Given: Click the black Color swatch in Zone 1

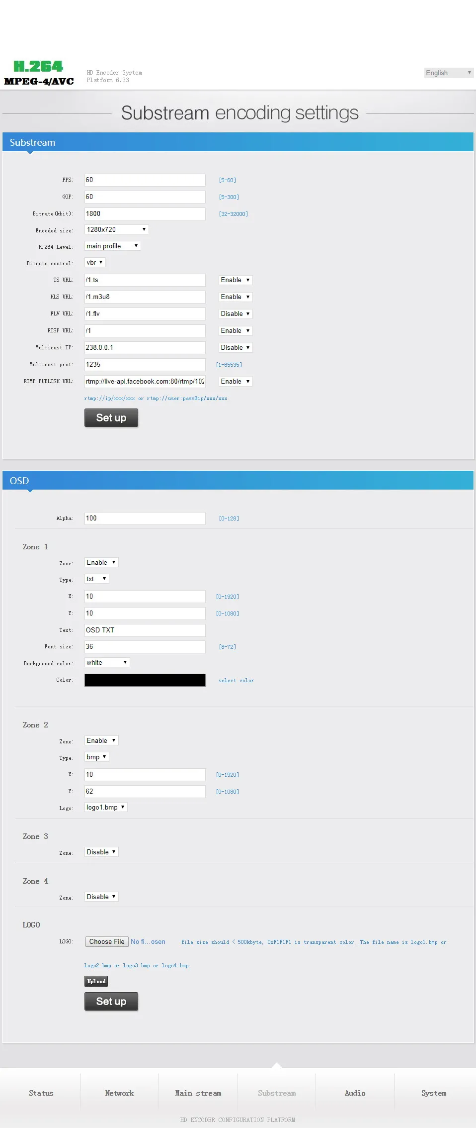Looking at the screenshot, I should click(x=145, y=680).
